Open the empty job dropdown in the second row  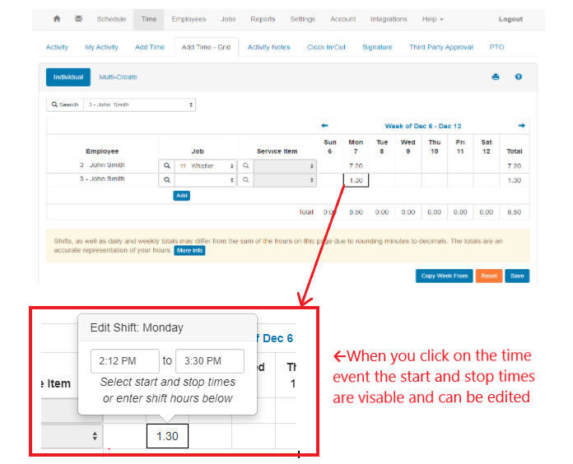pos(206,180)
